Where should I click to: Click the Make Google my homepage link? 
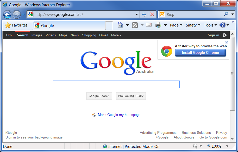pos(119,115)
